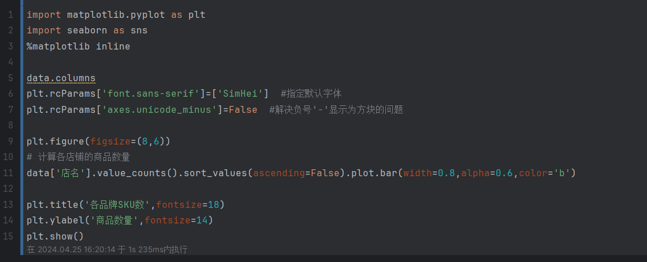Click line number 1 in the gutter

click(10, 14)
